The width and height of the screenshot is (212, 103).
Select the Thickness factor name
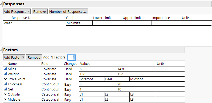[15, 84]
